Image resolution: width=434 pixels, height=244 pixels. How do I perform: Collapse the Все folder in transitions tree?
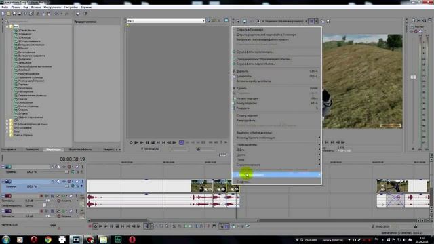(x=7, y=27)
